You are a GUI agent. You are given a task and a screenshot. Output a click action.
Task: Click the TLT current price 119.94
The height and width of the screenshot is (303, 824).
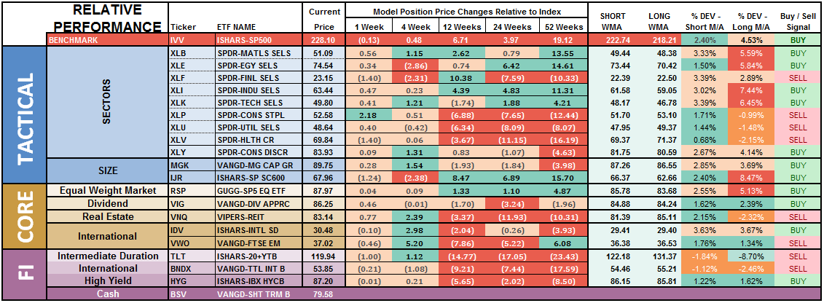(323, 256)
